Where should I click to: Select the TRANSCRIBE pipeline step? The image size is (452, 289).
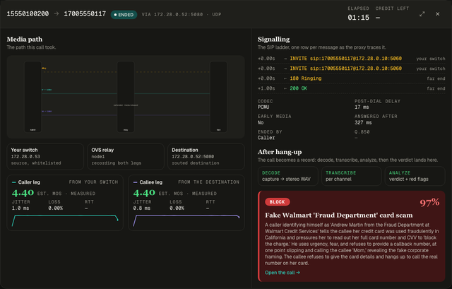click(x=352, y=176)
